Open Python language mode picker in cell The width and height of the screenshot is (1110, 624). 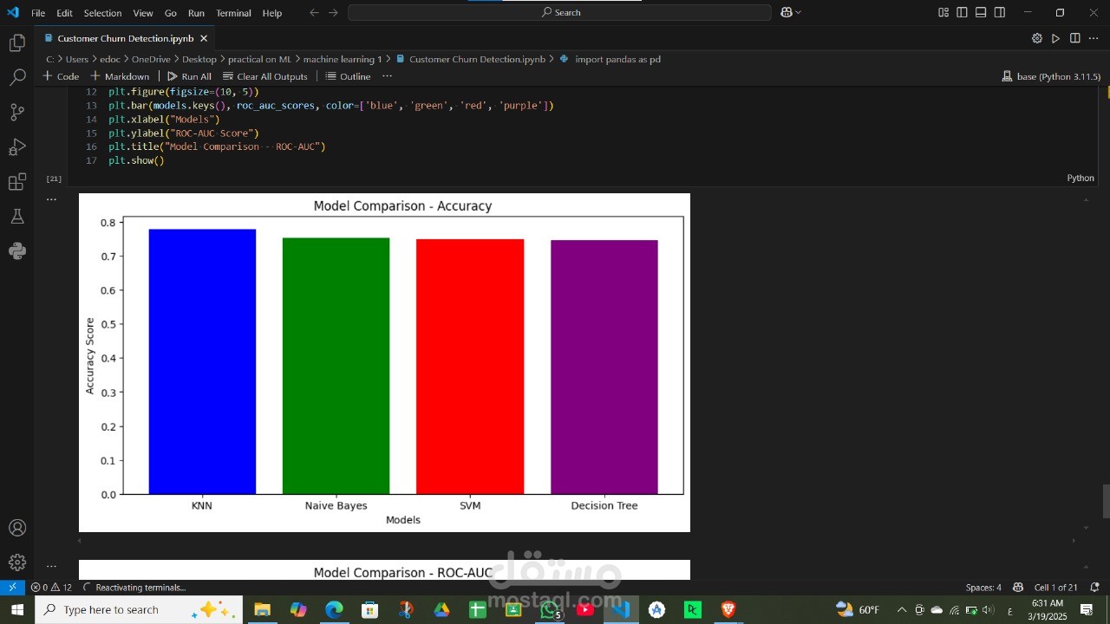(x=1081, y=178)
